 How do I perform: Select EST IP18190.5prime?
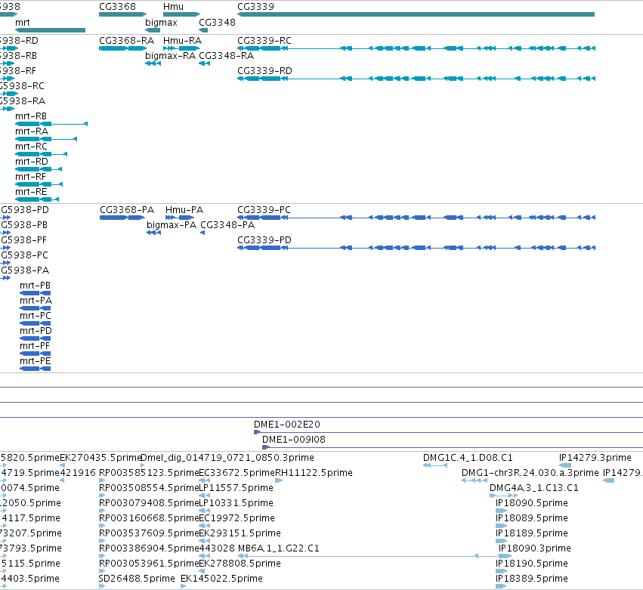coord(501,572)
